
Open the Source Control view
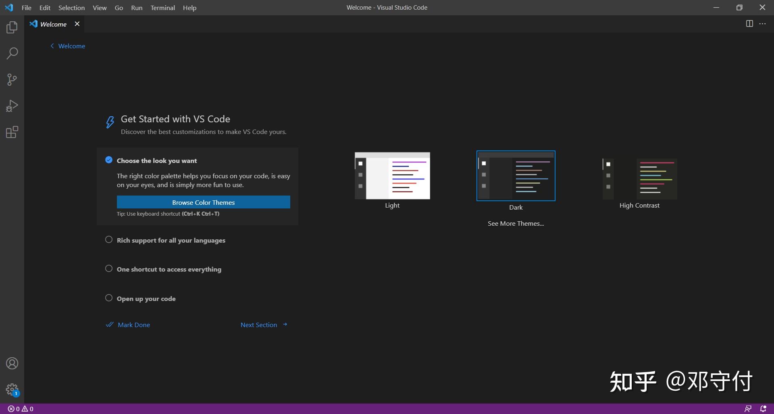12,79
